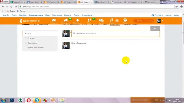Switch to the Главная tab
The image size is (184, 103).
pyautogui.click(x=135, y=2)
